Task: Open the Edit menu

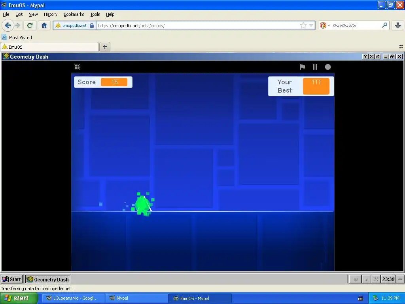Action: click(x=19, y=14)
